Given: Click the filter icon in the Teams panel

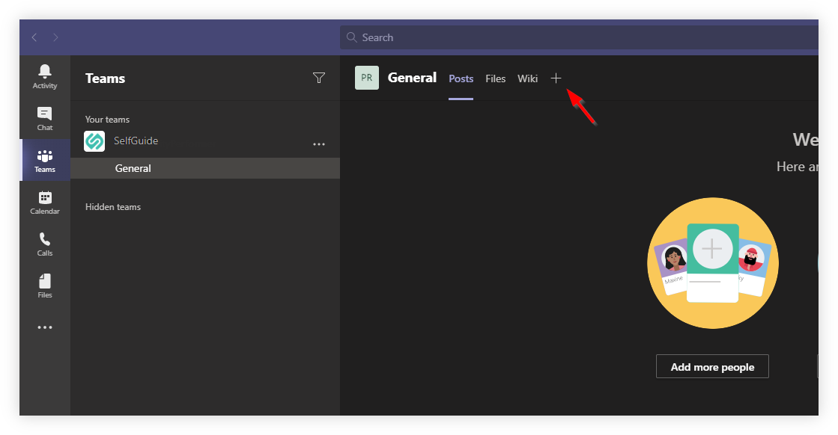Looking at the screenshot, I should point(319,77).
